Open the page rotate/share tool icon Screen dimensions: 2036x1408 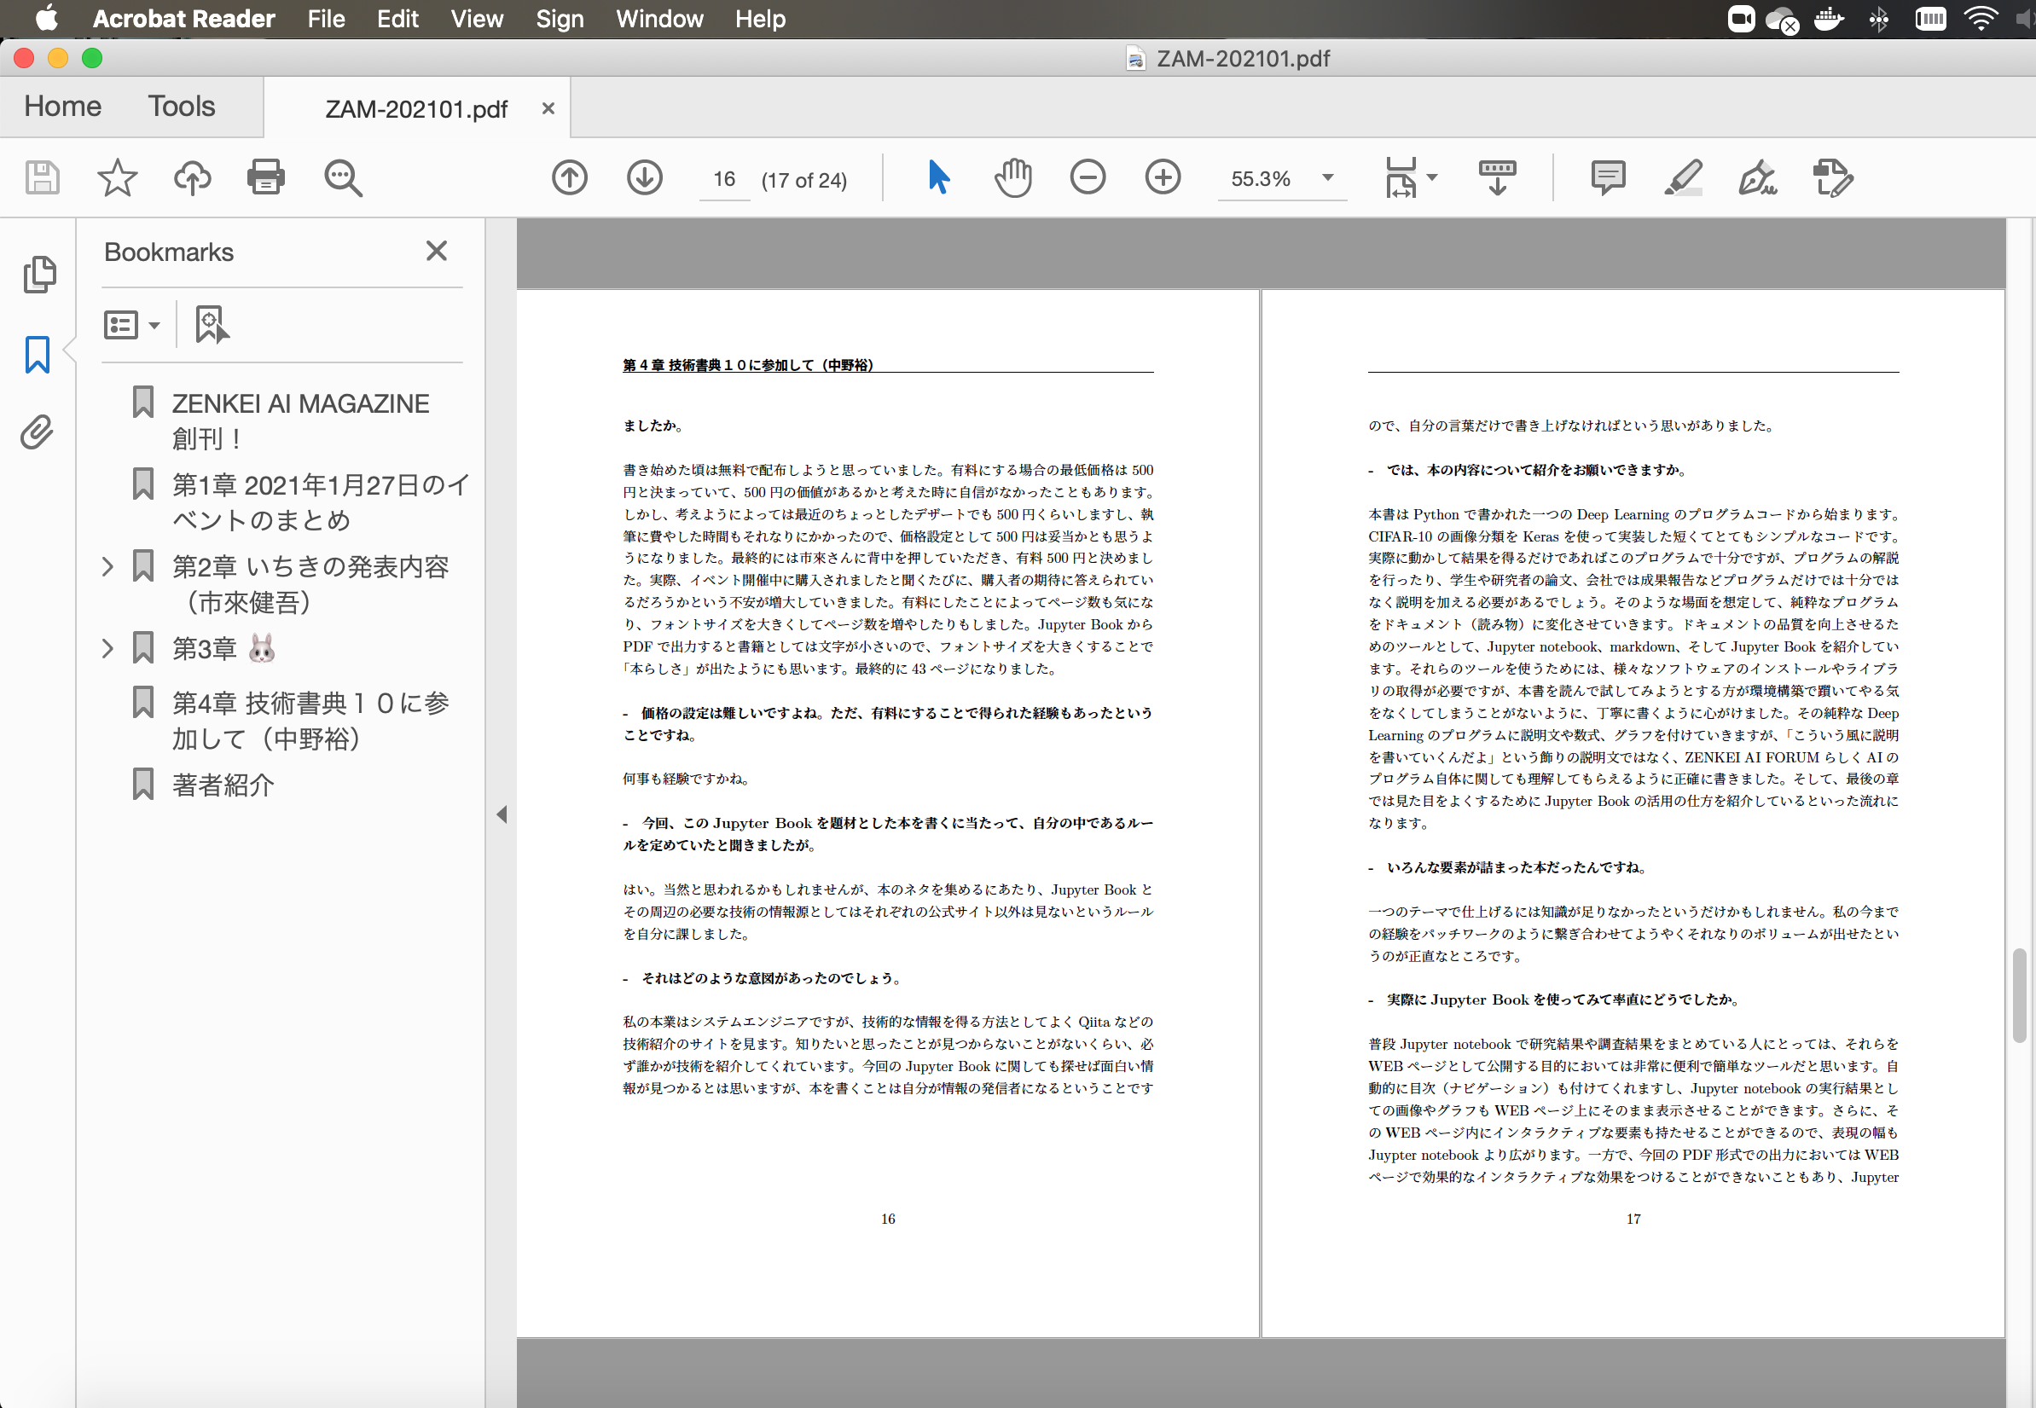(x=1832, y=177)
